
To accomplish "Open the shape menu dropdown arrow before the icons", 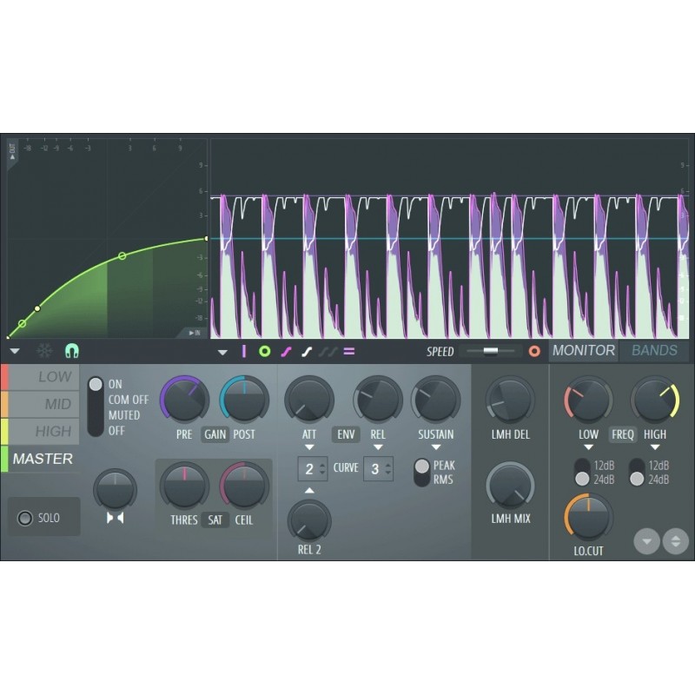I will click(x=222, y=350).
